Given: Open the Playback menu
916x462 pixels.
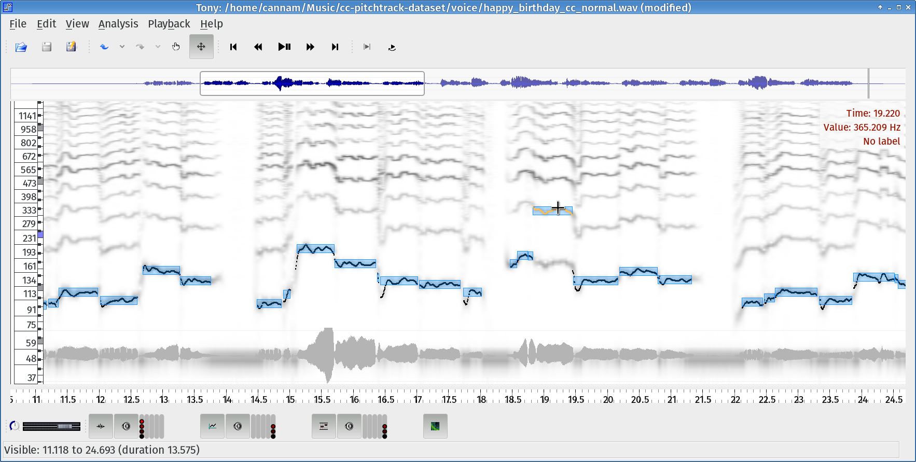Looking at the screenshot, I should pyautogui.click(x=169, y=24).
